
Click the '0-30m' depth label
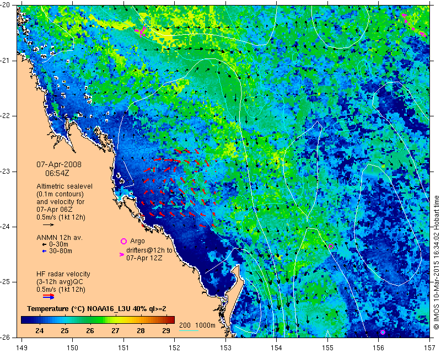click(x=58, y=244)
